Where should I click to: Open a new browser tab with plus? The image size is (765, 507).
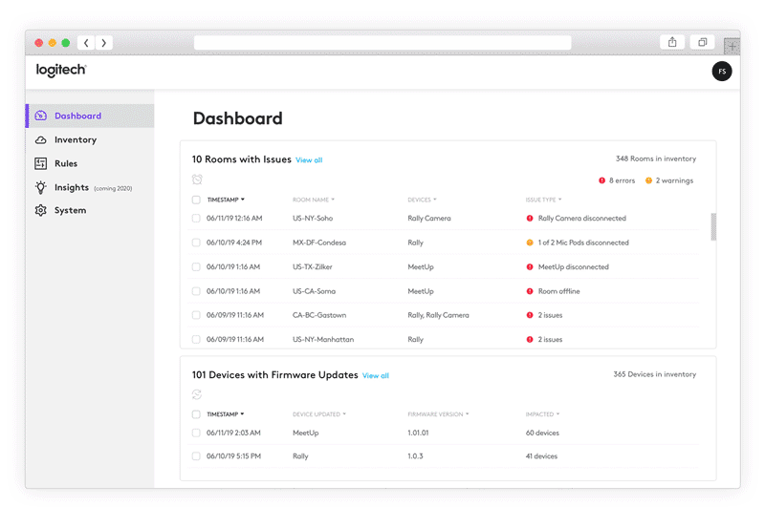coord(732,47)
